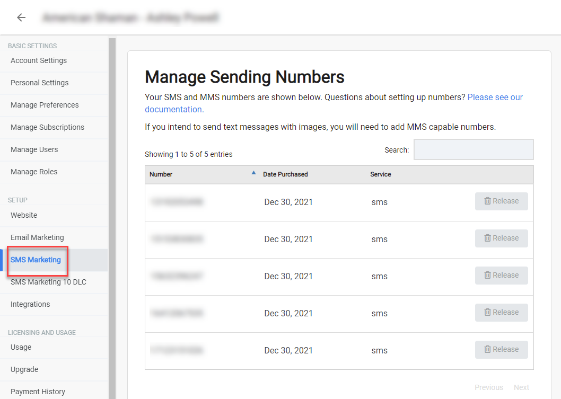The height and width of the screenshot is (399, 561).
Task: Select SMS Marketing 10 DLC
Action: coord(48,282)
